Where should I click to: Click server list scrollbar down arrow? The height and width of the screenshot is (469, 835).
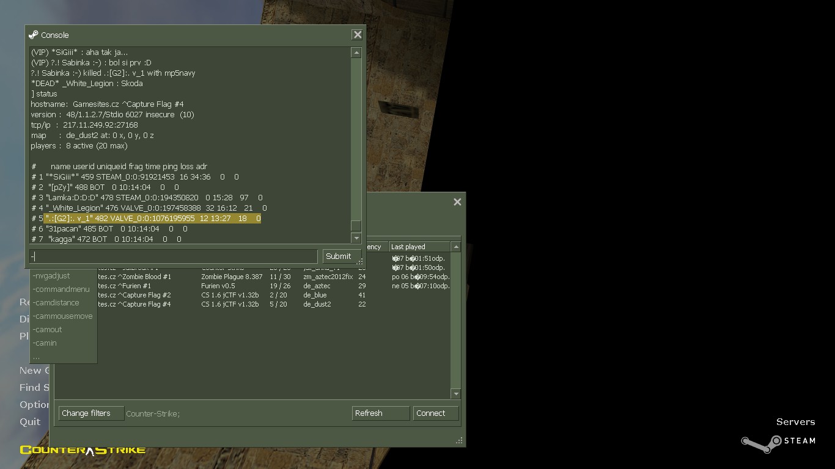(x=455, y=394)
